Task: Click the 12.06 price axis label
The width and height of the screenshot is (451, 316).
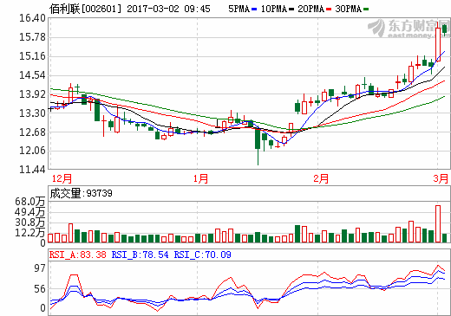Action: 32,151
